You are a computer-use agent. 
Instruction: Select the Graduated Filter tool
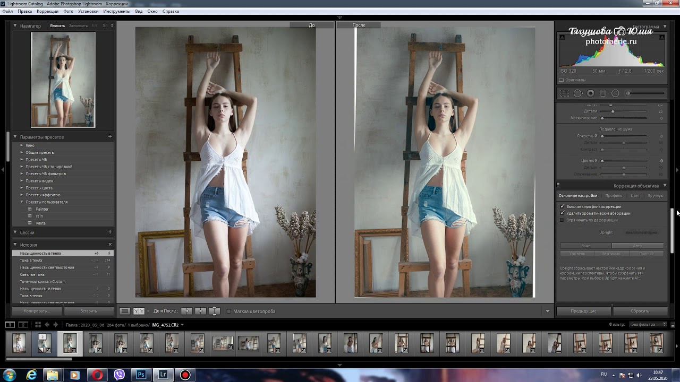tap(603, 93)
